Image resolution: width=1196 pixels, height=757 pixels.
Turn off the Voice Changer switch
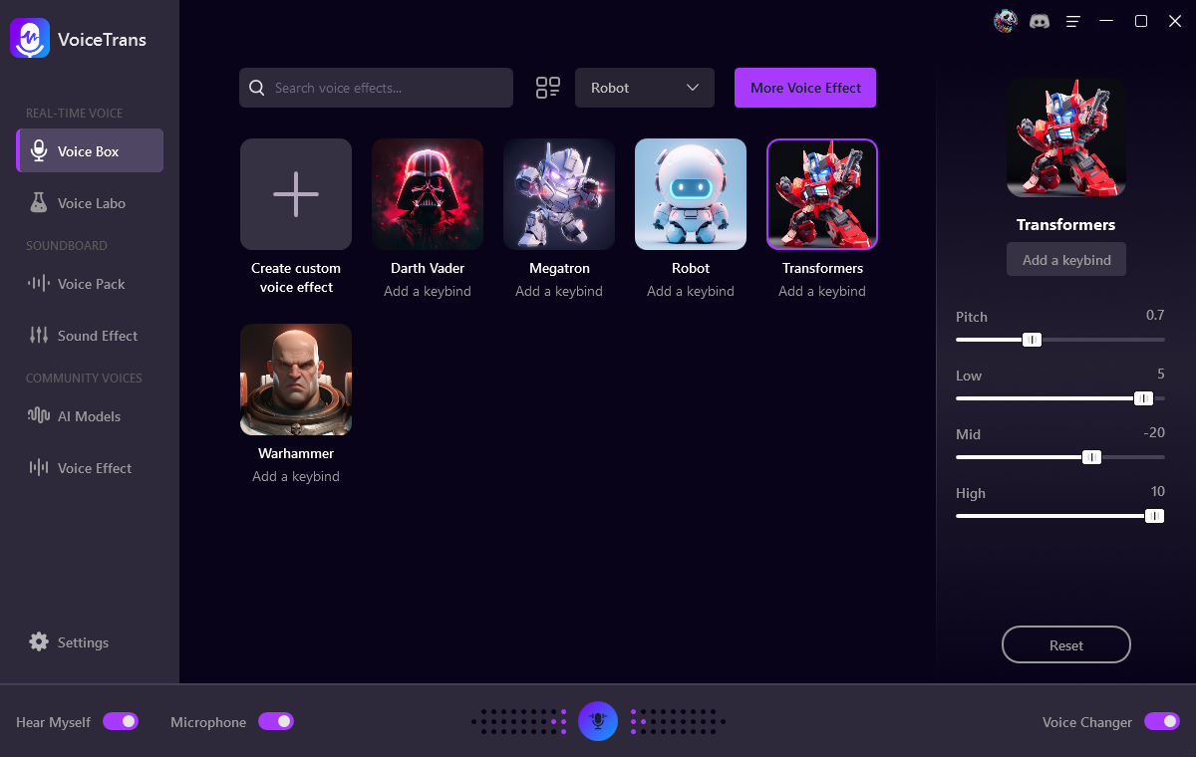pyautogui.click(x=1161, y=721)
